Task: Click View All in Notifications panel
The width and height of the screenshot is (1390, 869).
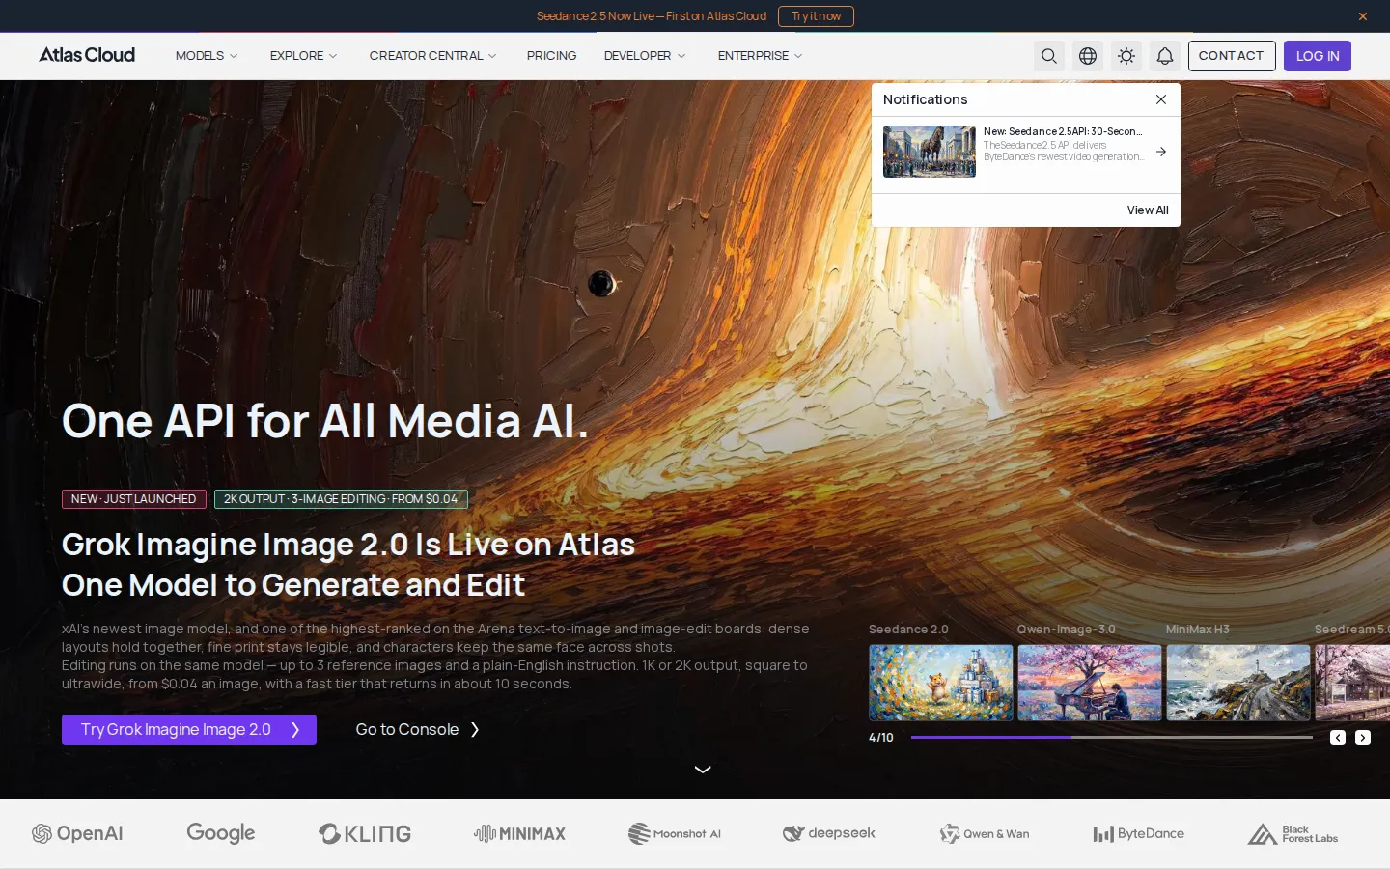Action: (1148, 210)
